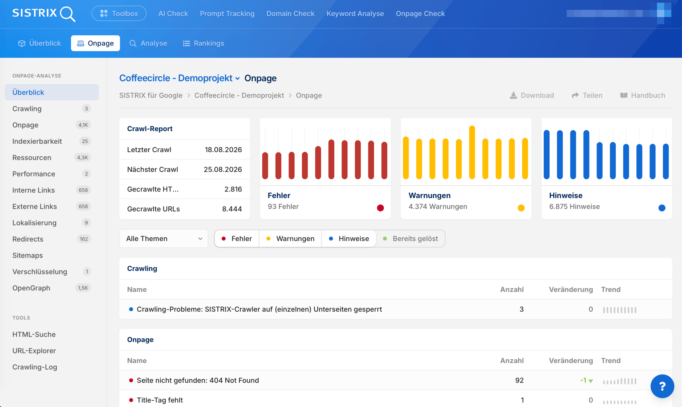682x407 pixels.
Task: Click the Download text link
Action: (537, 95)
